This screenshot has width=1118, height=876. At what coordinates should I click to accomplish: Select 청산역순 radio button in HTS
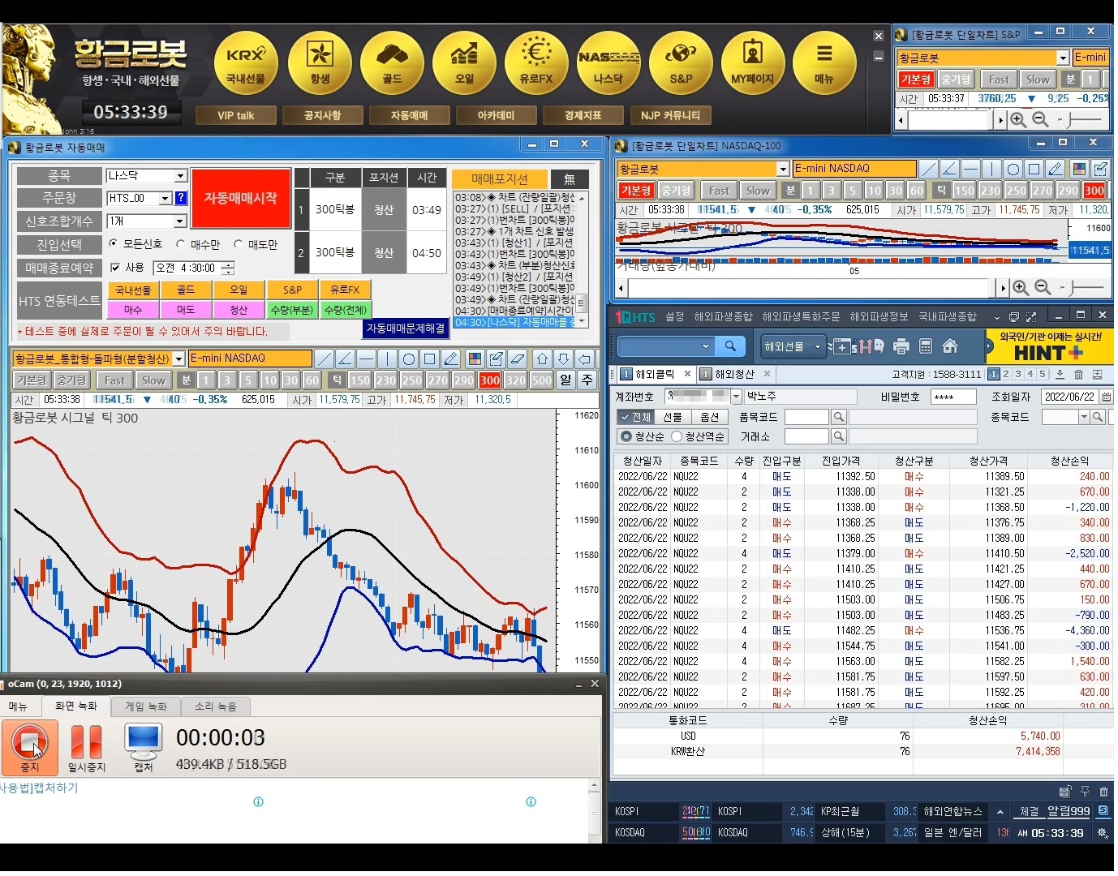[x=676, y=436]
